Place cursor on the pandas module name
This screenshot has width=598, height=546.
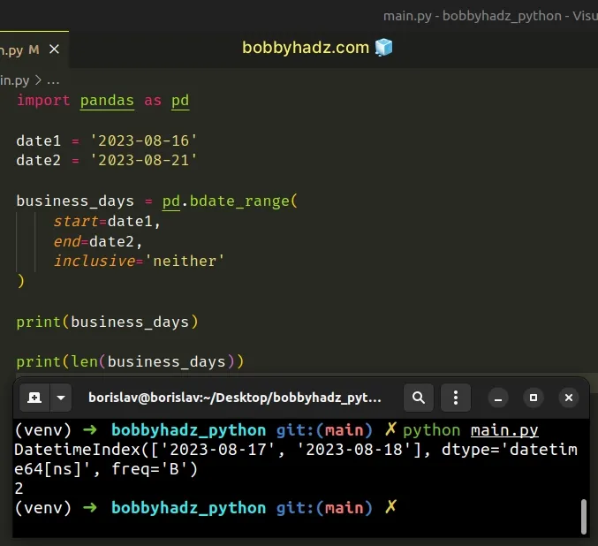107,100
